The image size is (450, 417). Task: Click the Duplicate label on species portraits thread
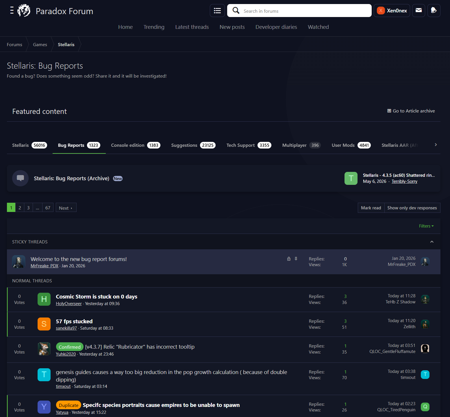[68, 405]
